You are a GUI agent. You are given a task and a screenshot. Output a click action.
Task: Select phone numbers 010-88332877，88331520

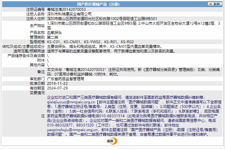70,125
